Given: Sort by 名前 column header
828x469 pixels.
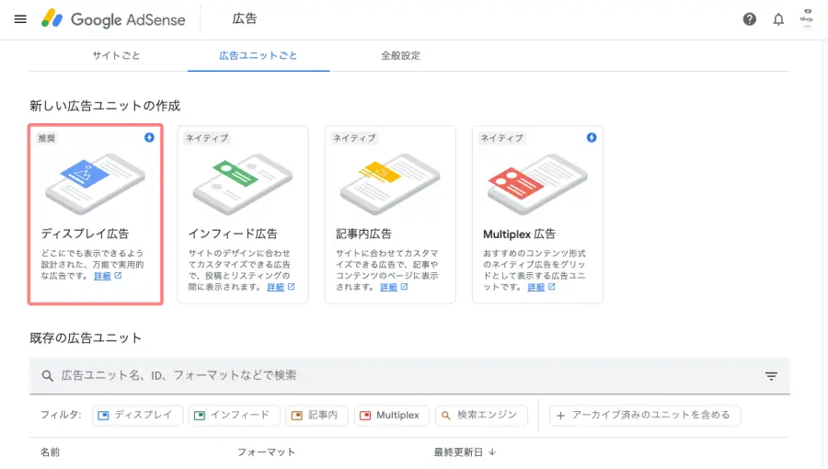Looking at the screenshot, I should pos(51,452).
